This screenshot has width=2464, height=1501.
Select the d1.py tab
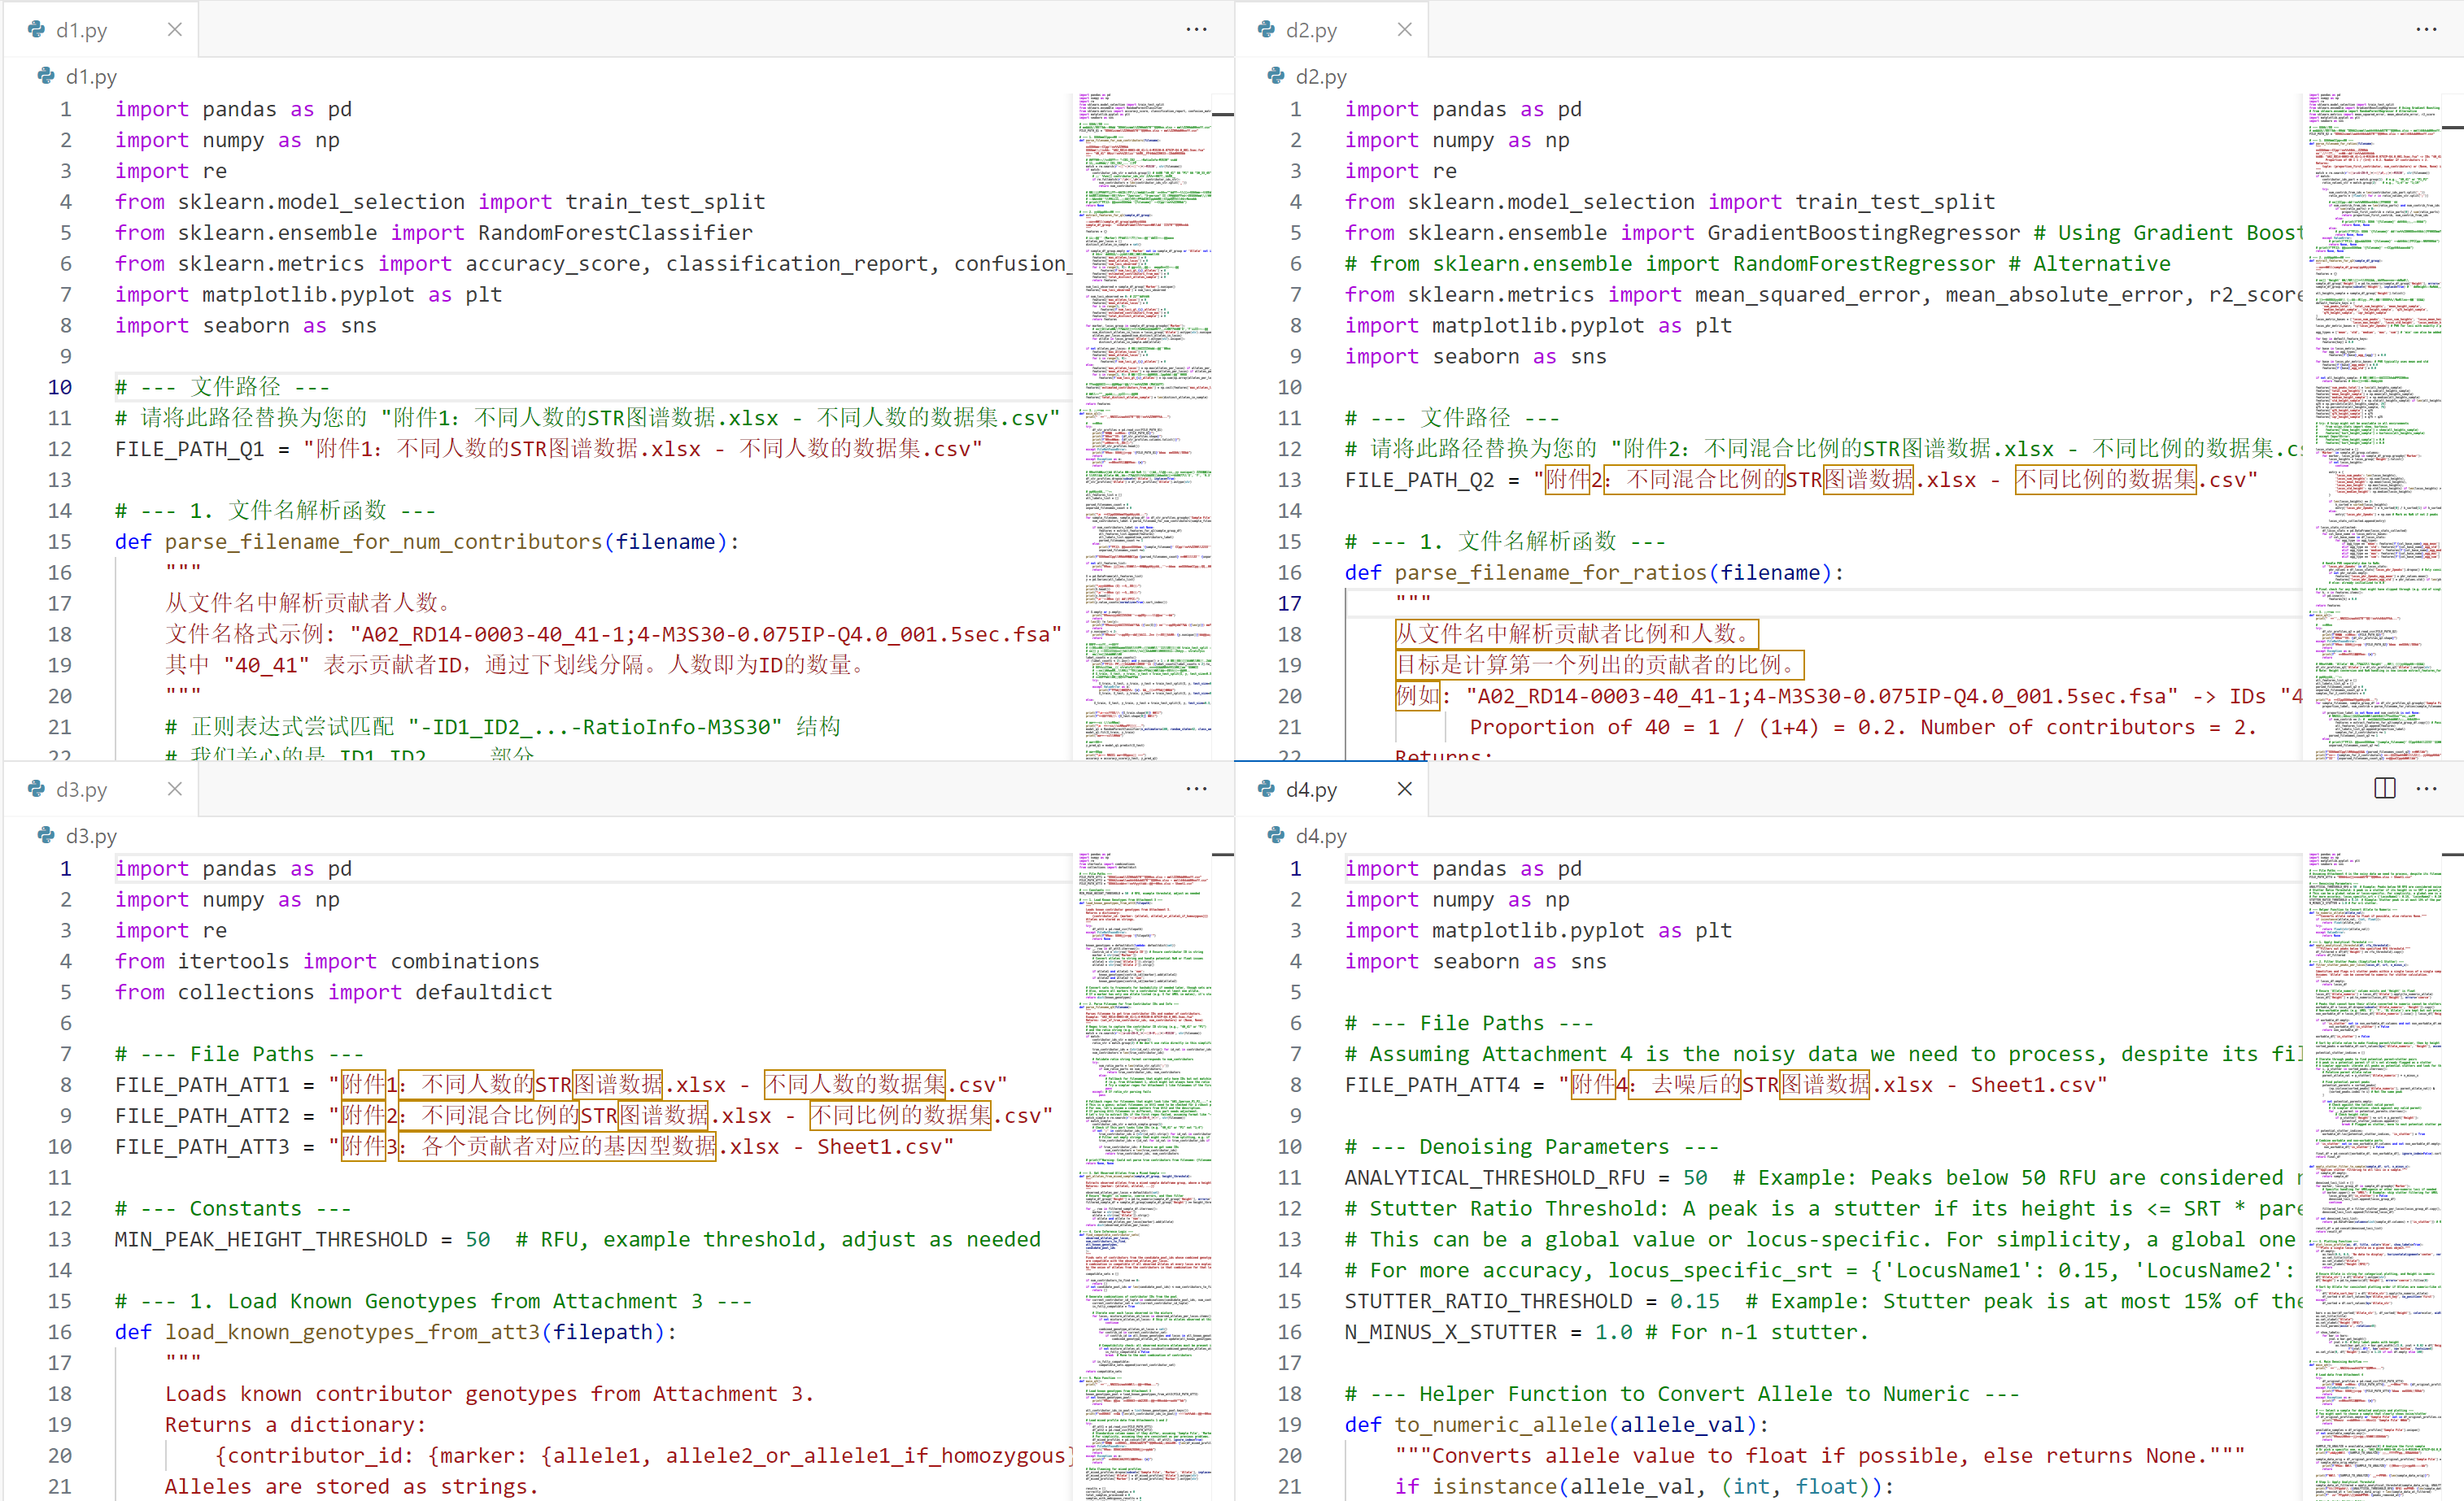(82, 31)
